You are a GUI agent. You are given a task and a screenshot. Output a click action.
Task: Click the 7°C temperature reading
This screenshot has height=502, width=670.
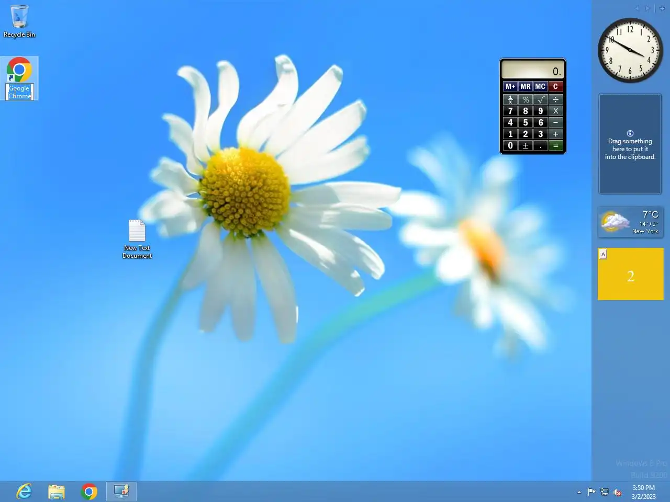650,214
